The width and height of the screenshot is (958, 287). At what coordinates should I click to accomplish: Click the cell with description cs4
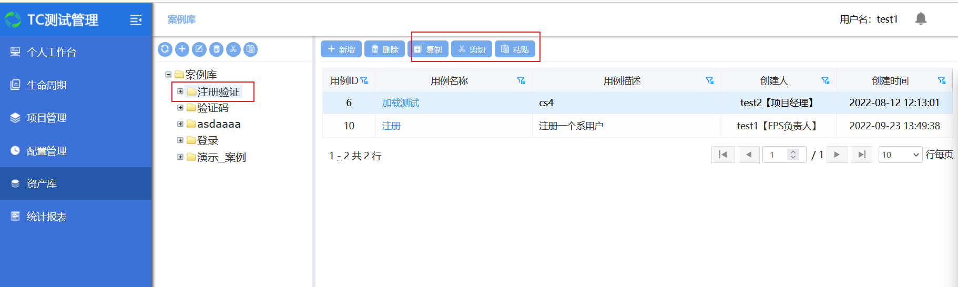click(626, 103)
